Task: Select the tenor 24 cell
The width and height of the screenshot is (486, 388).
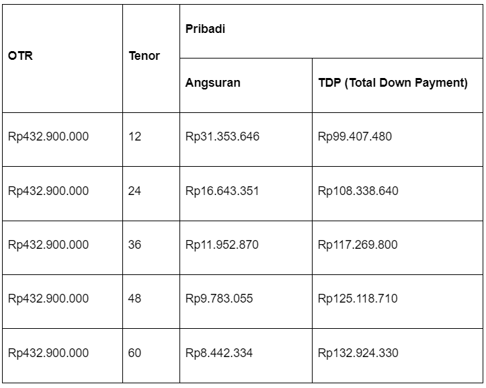Action: 135,191
